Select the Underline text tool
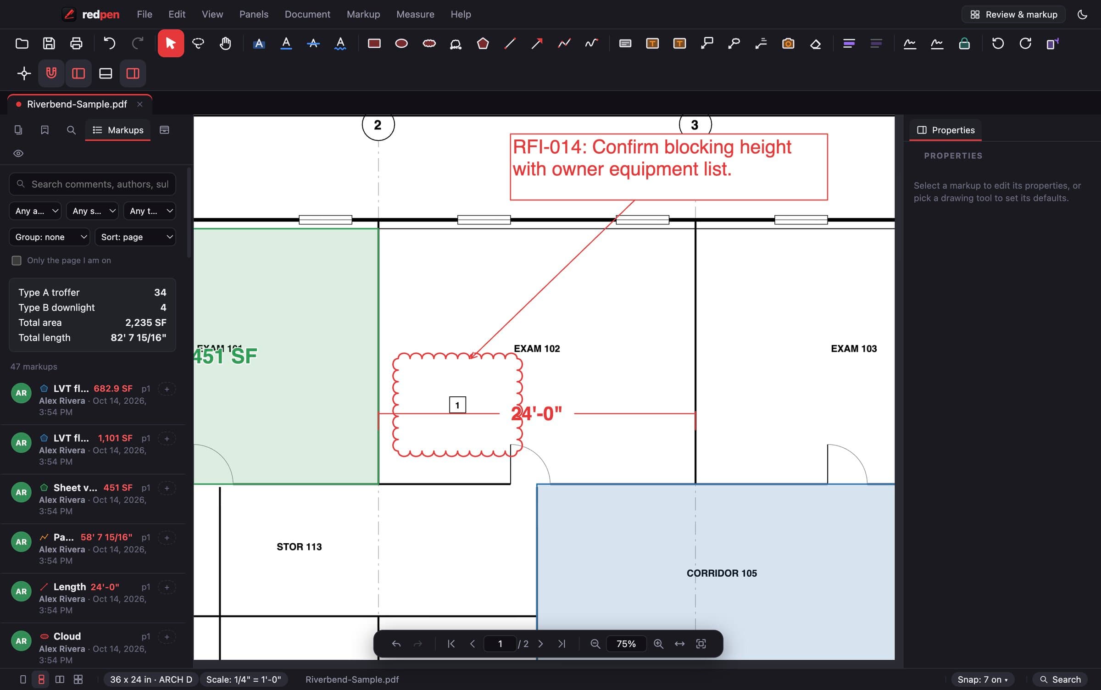This screenshot has width=1101, height=690. [x=286, y=44]
